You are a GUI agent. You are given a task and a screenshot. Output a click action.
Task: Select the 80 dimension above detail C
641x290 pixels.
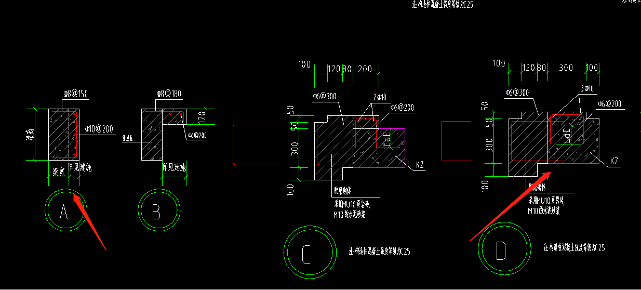tap(347, 69)
